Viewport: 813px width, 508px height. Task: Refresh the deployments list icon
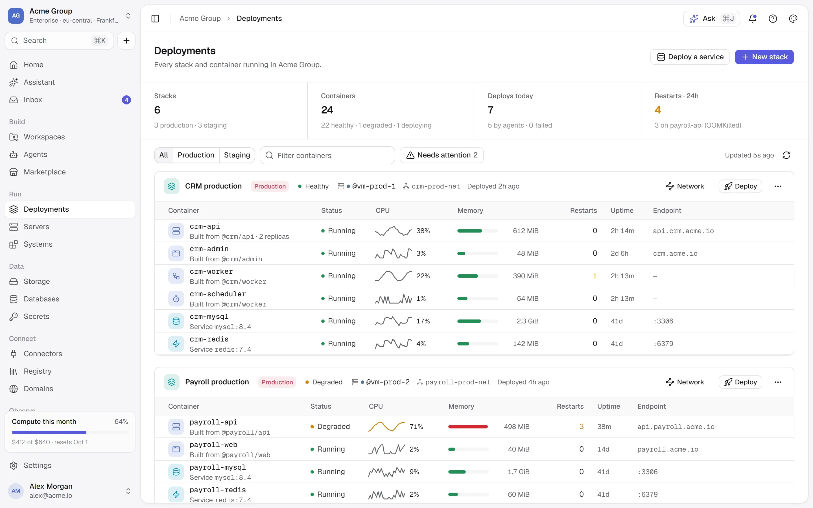(x=786, y=155)
